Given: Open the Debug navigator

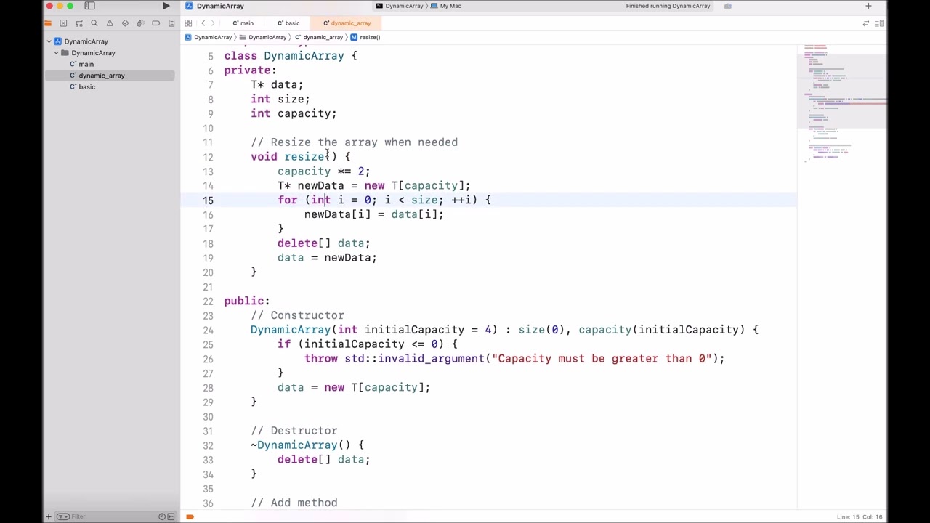Looking at the screenshot, I should point(140,23).
